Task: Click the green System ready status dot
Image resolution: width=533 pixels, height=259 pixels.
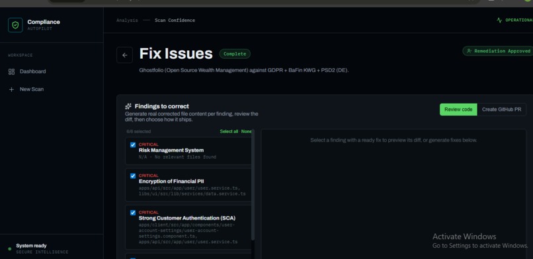Action: (x=9, y=249)
